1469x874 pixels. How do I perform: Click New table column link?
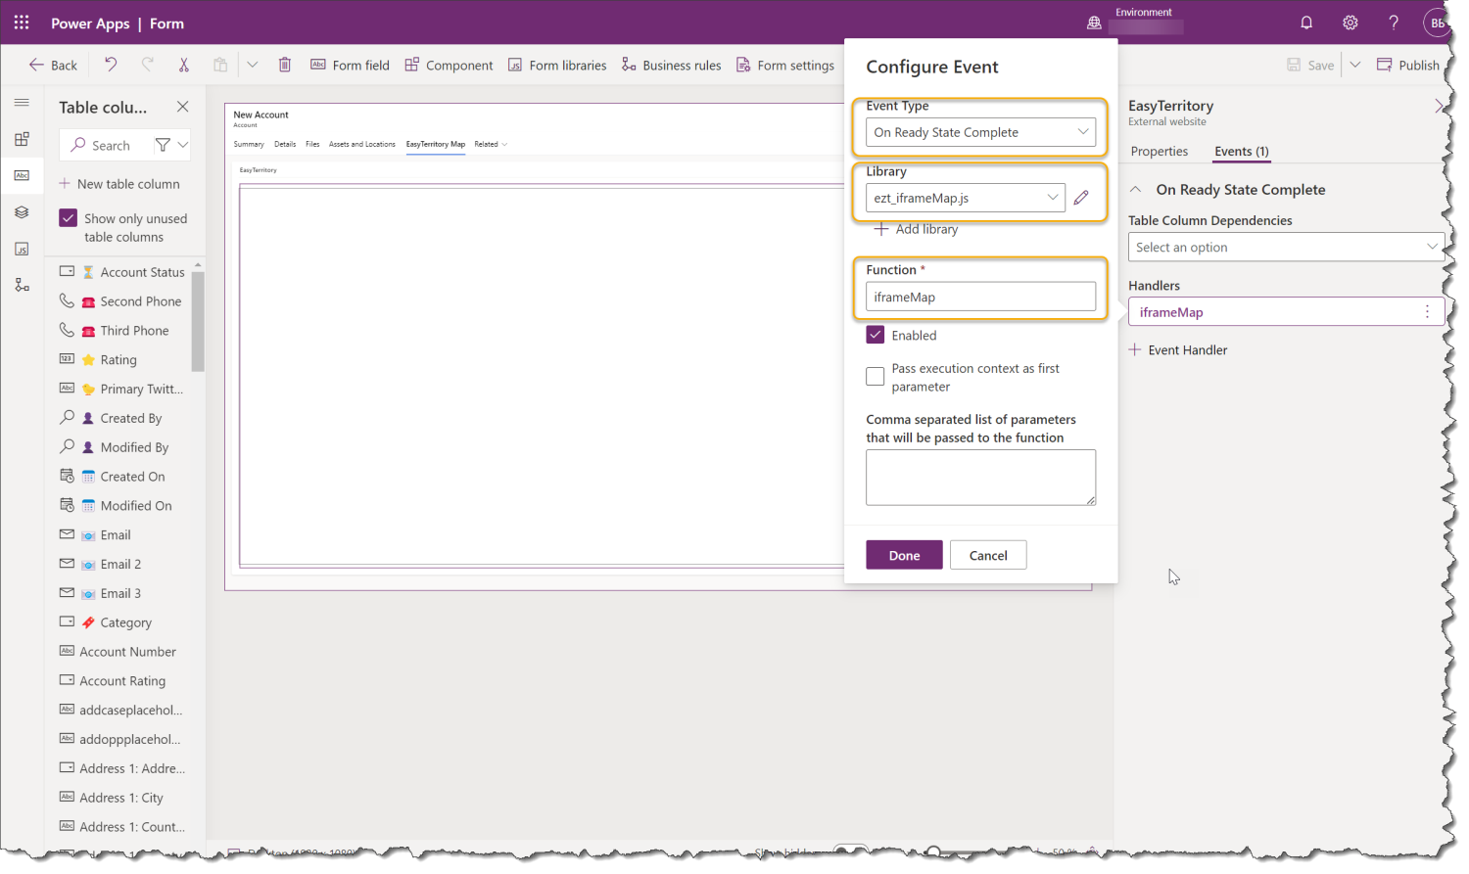(x=120, y=183)
